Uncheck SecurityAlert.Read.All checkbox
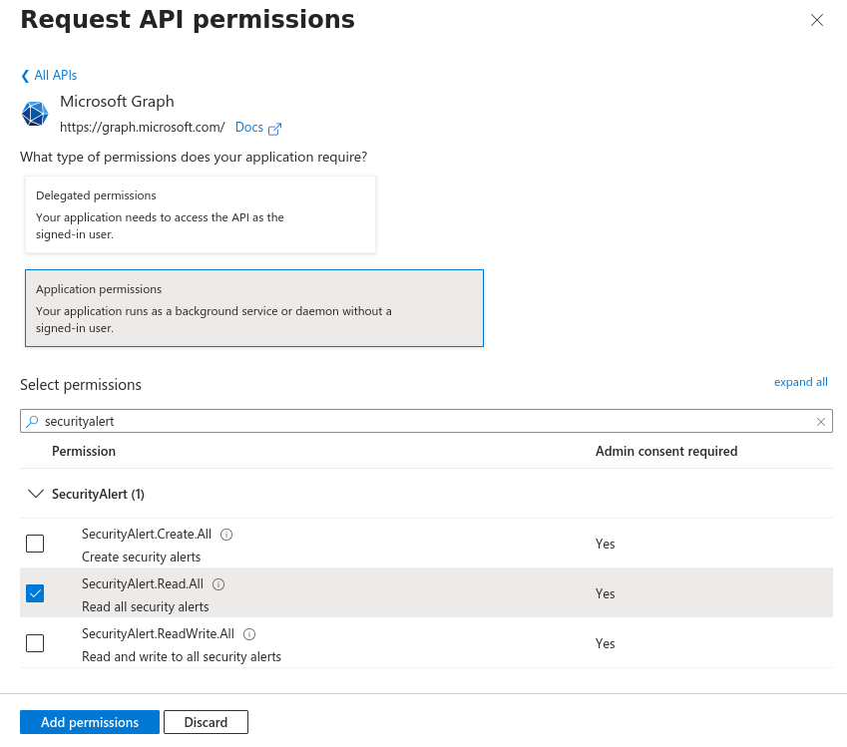This screenshot has width=847, height=747. click(35, 593)
